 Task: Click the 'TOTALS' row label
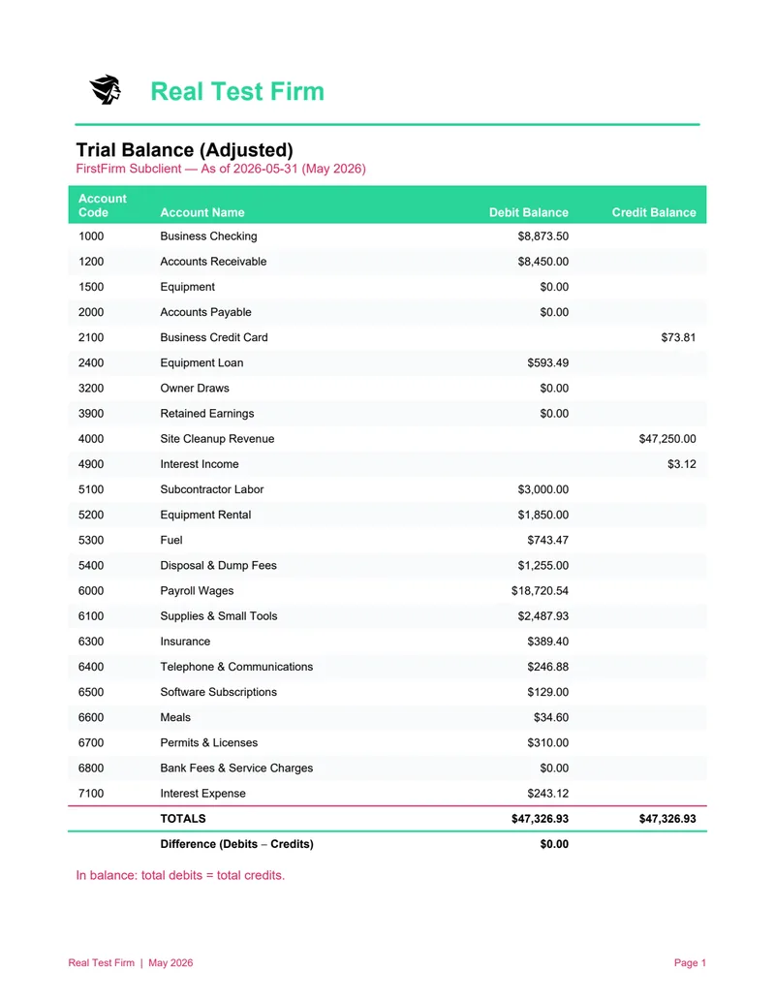click(183, 819)
